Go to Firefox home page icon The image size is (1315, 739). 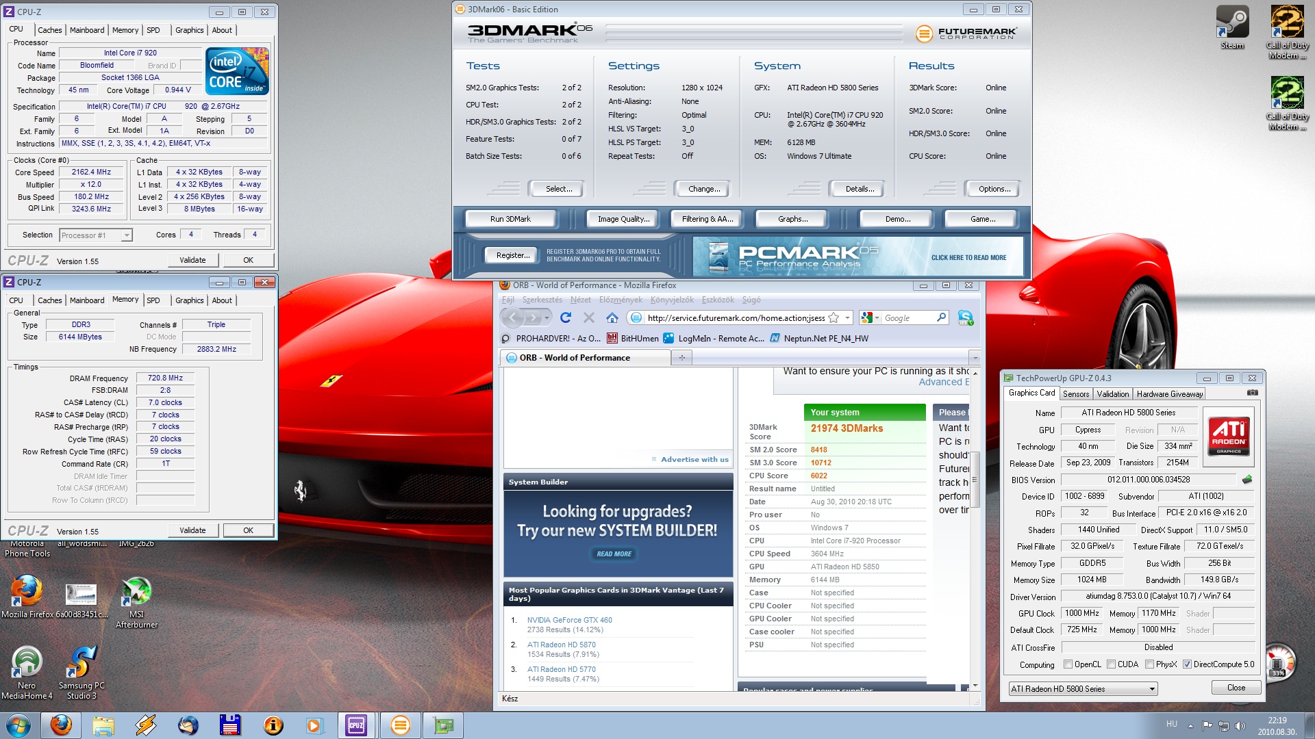pos(612,317)
